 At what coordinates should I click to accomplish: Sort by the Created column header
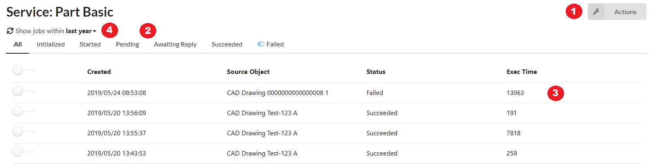pyautogui.click(x=99, y=72)
